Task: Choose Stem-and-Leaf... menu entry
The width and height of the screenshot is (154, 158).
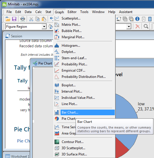Action: point(84,58)
